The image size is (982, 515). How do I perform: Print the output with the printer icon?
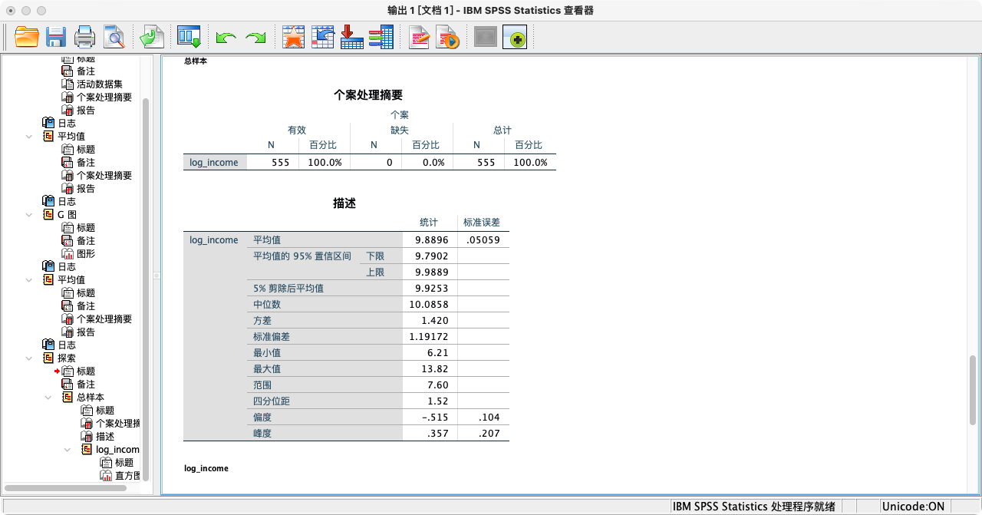click(84, 37)
